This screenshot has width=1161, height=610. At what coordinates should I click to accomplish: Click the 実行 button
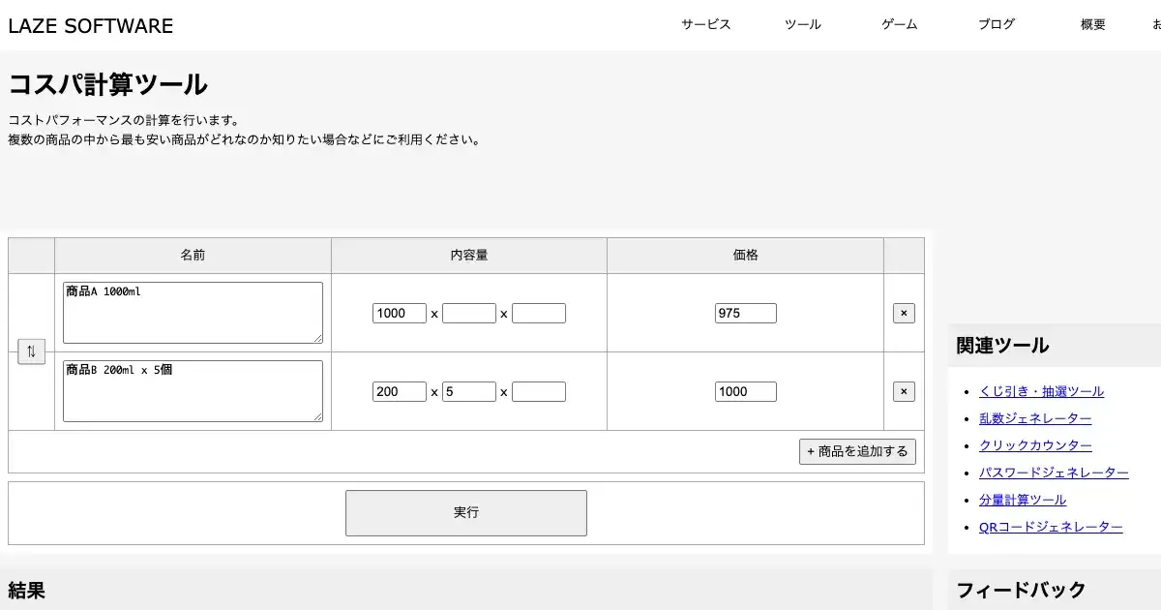pos(465,512)
